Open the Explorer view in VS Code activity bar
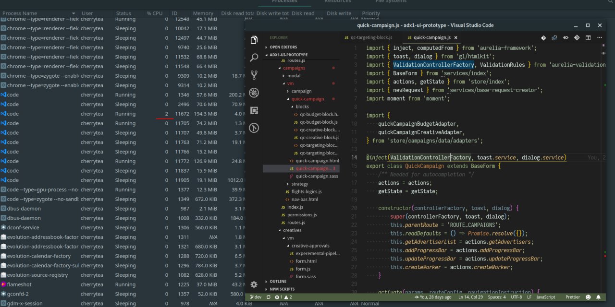Image resolution: width=615 pixels, height=307 pixels. click(x=254, y=40)
